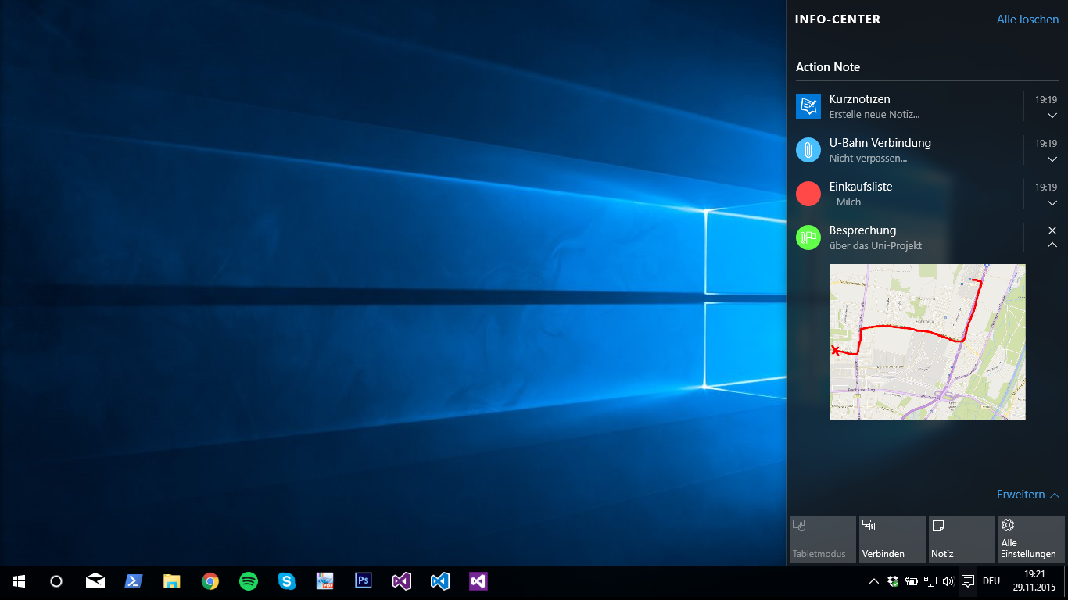1068x600 pixels.
Task: Open blue Visual Studio Code icon
Action: (x=440, y=581)
